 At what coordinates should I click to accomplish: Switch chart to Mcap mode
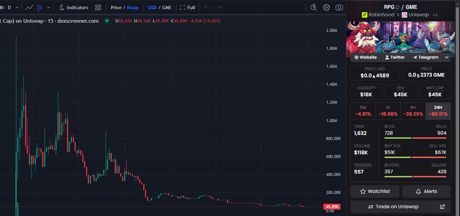132,8
